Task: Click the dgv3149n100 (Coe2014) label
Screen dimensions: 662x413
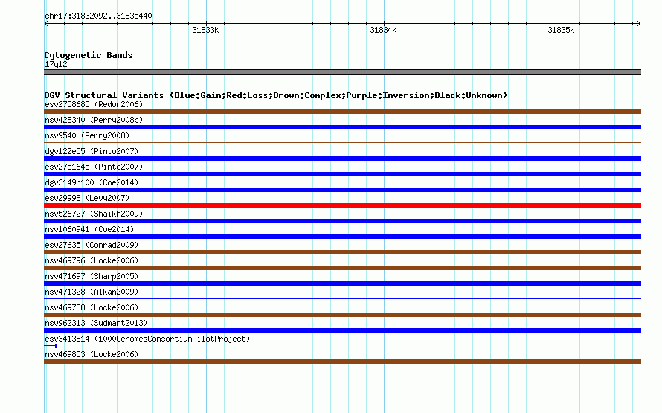Action: coord(91,182)
